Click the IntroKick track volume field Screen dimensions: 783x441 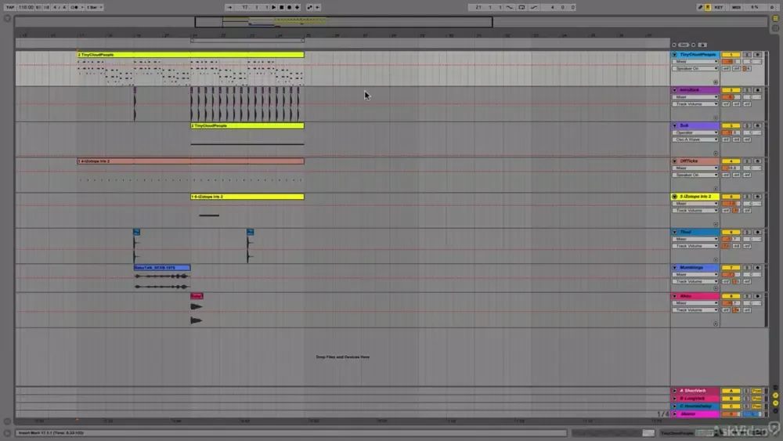[731, 97]
